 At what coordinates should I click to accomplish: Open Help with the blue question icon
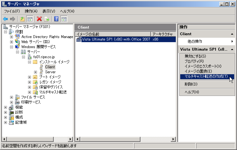click(56, 19)
